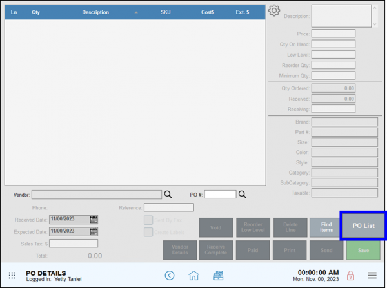Click the Paid button
This screenshot has width=387, height=288.
point(253,250)
